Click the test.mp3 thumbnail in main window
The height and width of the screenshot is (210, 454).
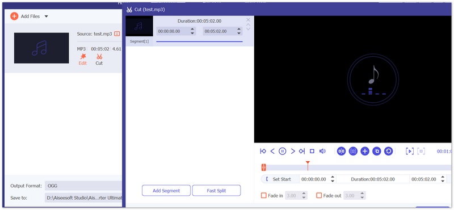[41, 48]
